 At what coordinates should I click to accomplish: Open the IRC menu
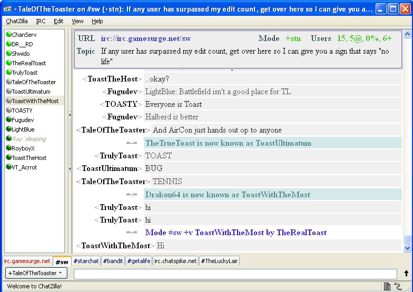41,21
